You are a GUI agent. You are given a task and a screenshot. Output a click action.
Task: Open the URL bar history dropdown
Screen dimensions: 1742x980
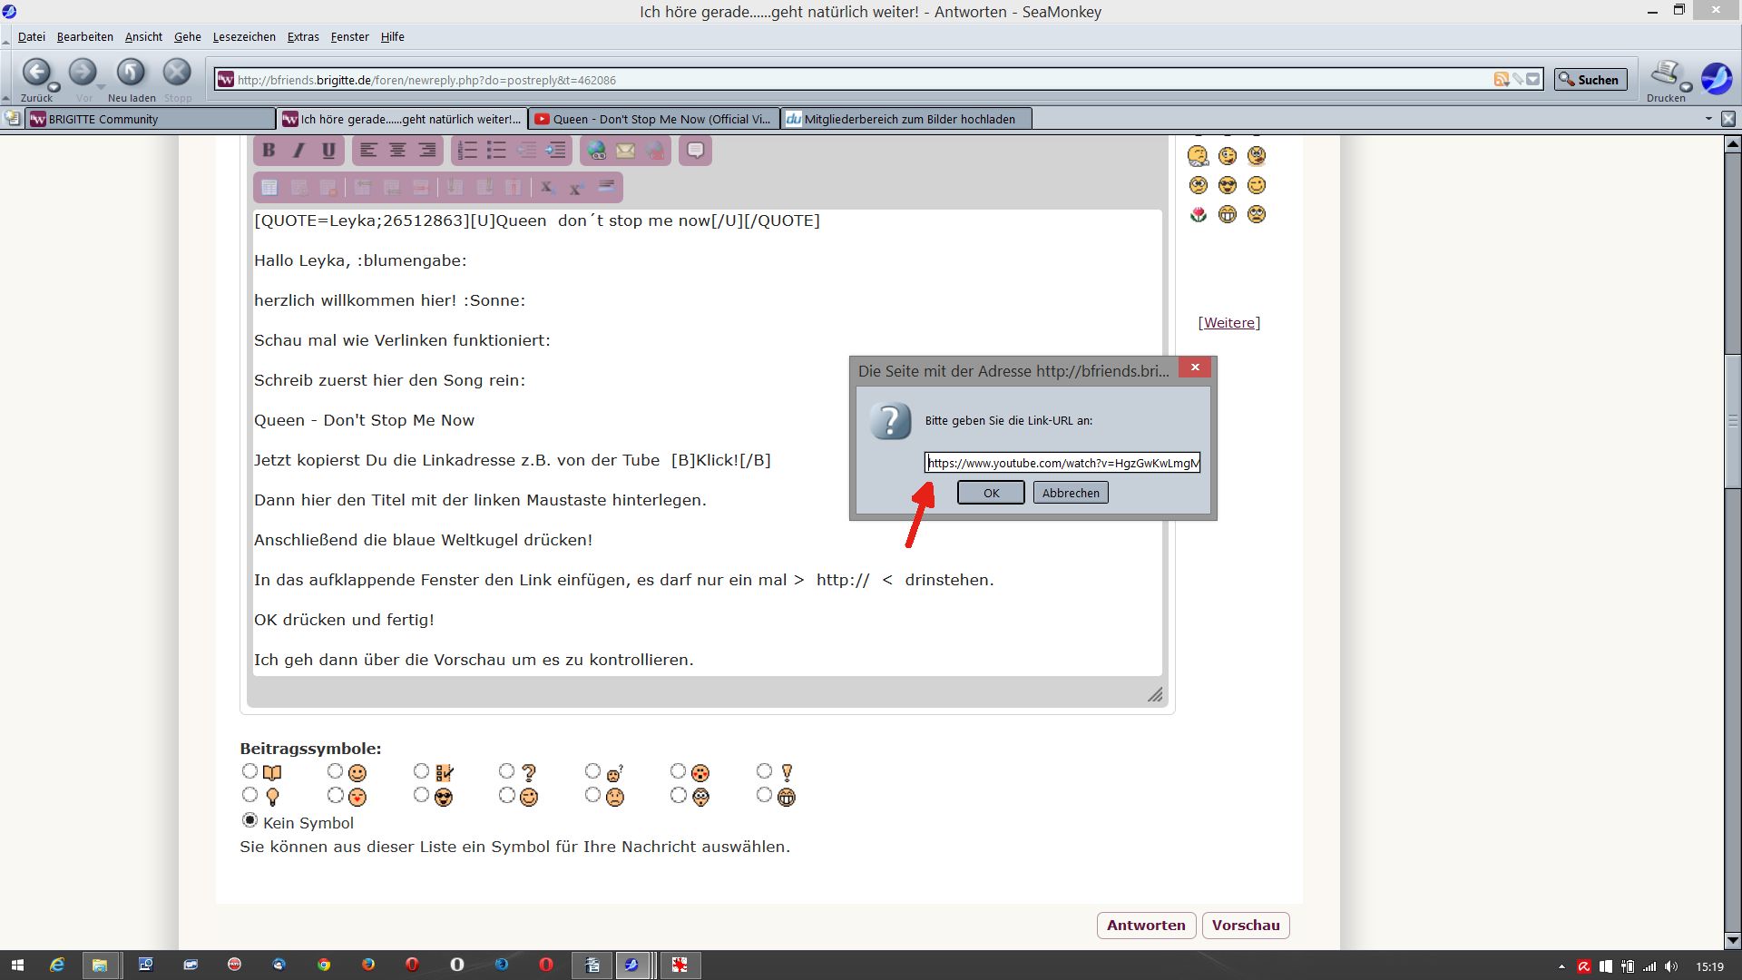[1533, 80]
